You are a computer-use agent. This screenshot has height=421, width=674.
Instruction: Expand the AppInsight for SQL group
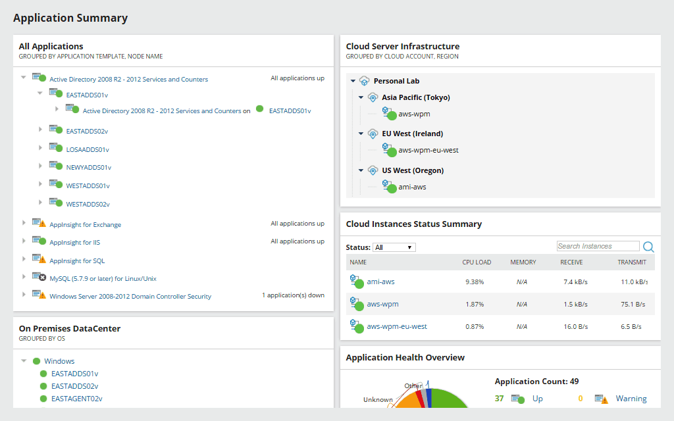24,259
